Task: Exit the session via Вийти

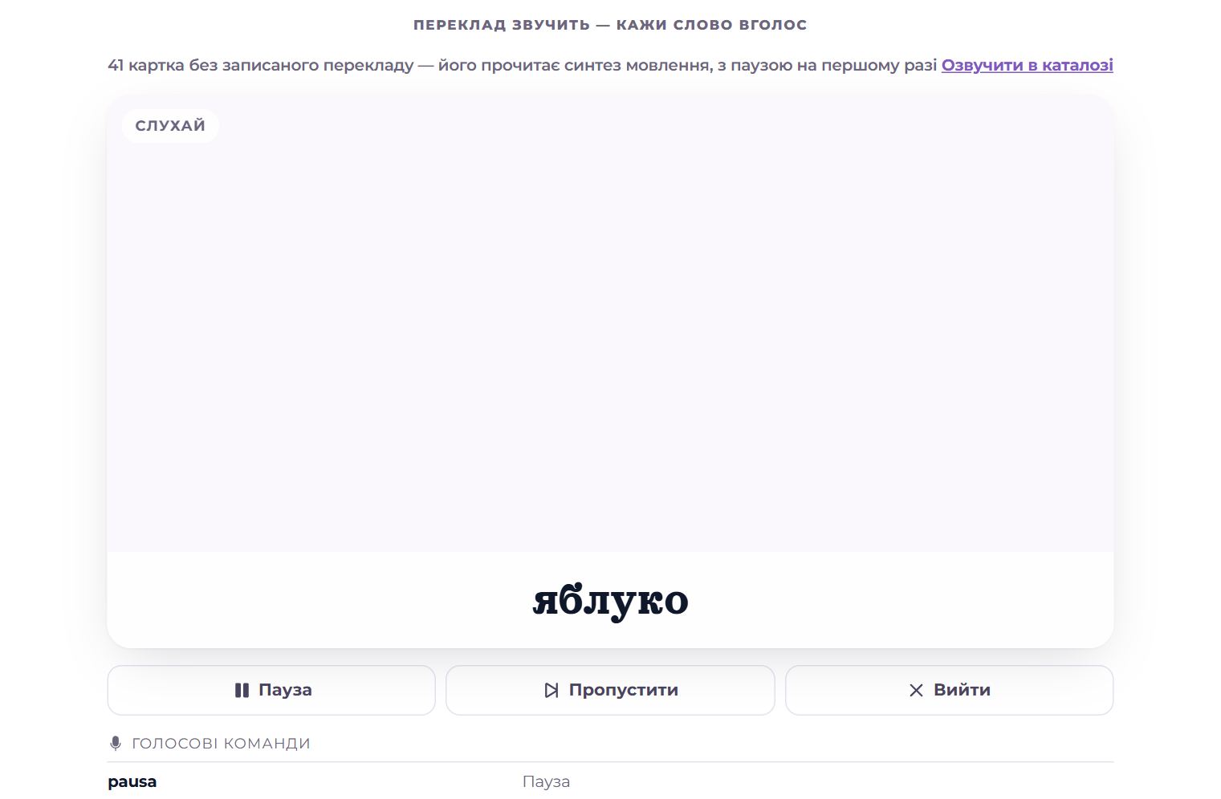Action: point(949,690)
